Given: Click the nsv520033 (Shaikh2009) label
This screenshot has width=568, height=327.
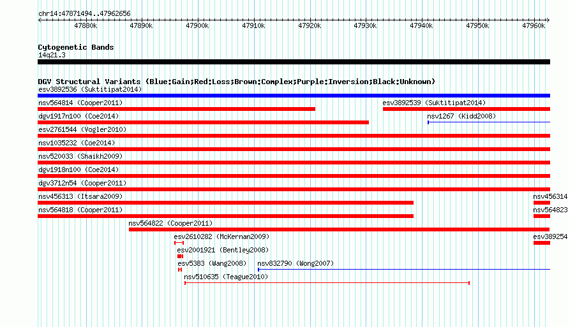Looking at the screenshot, I should pos(80,156).
